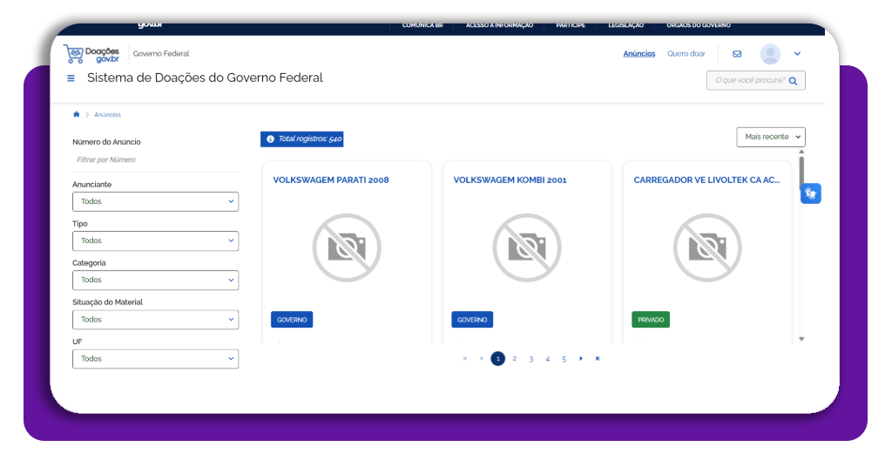Go to the first page arrow
The width and height of the screenshot is (892, 467).
(465, 358)
